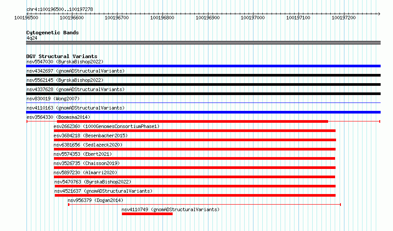
Task: Open nsv4342697 (gnomADStructuralVariants) label
Action: click(76, 71)
